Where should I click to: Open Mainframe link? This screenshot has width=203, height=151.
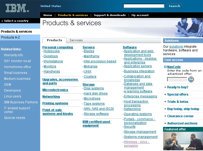(92, 56)
